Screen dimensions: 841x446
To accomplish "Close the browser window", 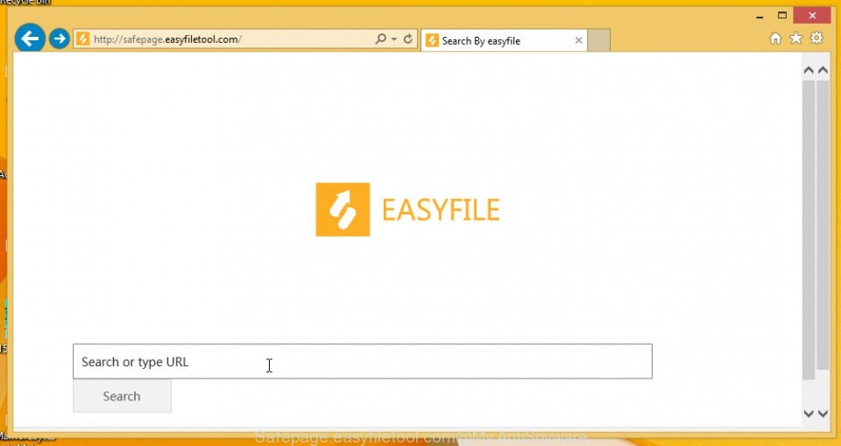I will [813, 16].
